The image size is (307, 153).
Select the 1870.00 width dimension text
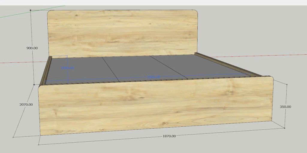click(x=169, y=136)
